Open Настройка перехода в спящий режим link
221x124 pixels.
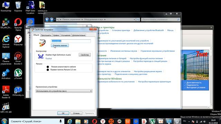point(150,61)
